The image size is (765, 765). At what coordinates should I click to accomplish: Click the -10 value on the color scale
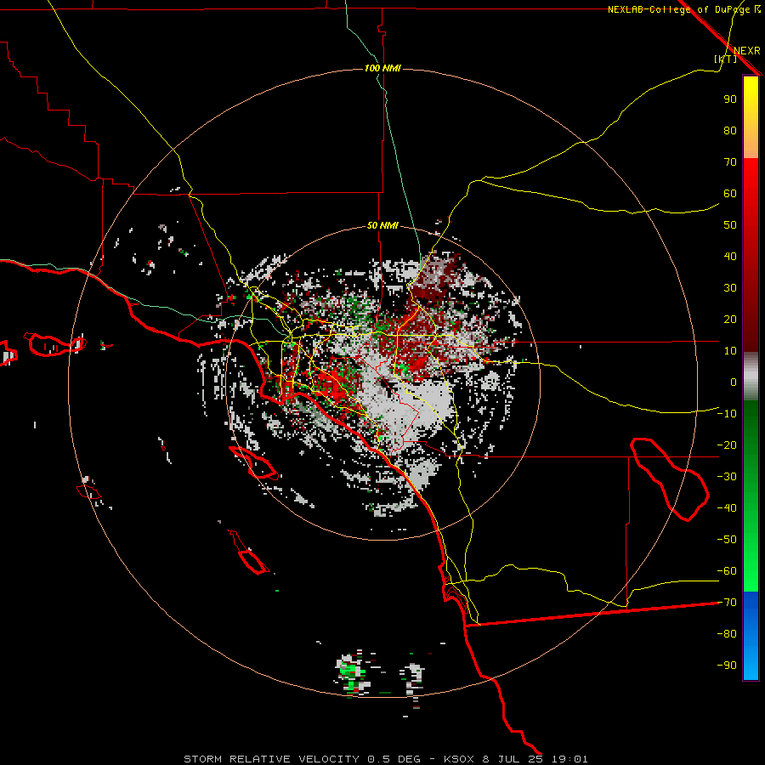pos(727,414)
